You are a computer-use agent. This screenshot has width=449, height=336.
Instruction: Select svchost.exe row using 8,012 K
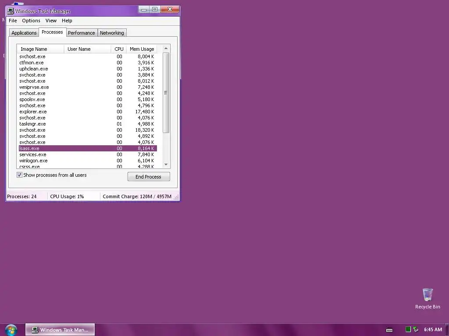88,81
